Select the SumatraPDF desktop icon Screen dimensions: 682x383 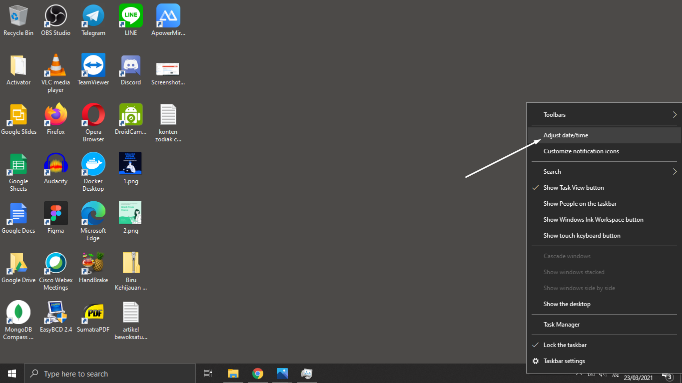(x=93, y=313)
